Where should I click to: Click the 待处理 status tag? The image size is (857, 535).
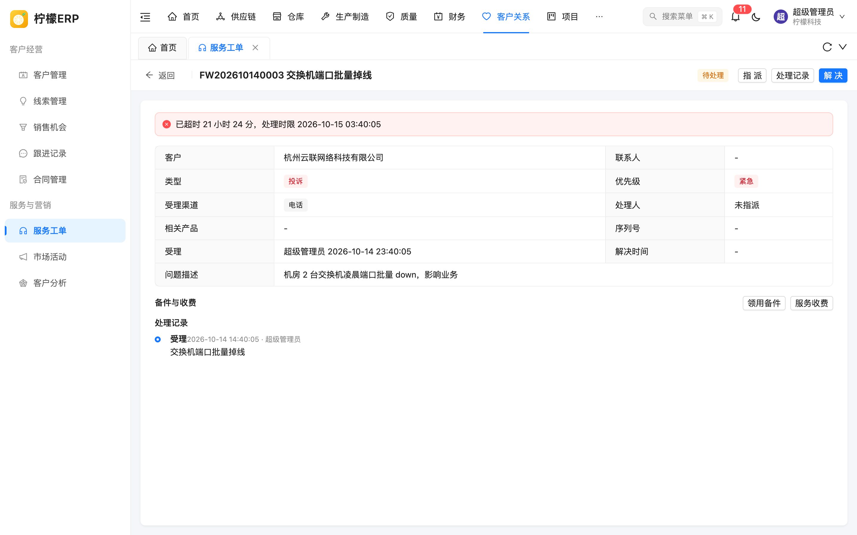pos(713,75)
